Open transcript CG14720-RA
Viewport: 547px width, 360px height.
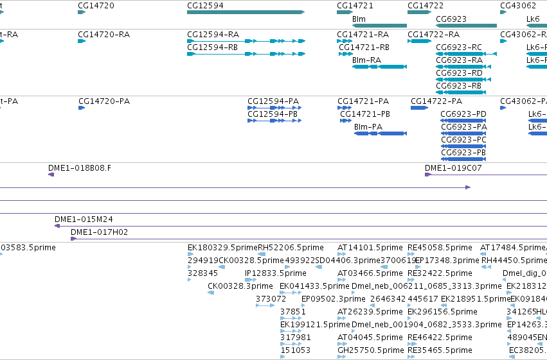103,35
